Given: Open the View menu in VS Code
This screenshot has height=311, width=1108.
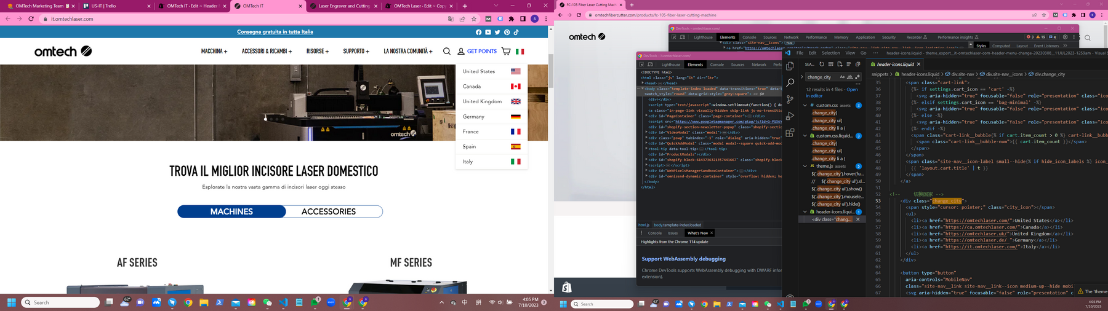Looking at the screenshot, I should [850, 53].
